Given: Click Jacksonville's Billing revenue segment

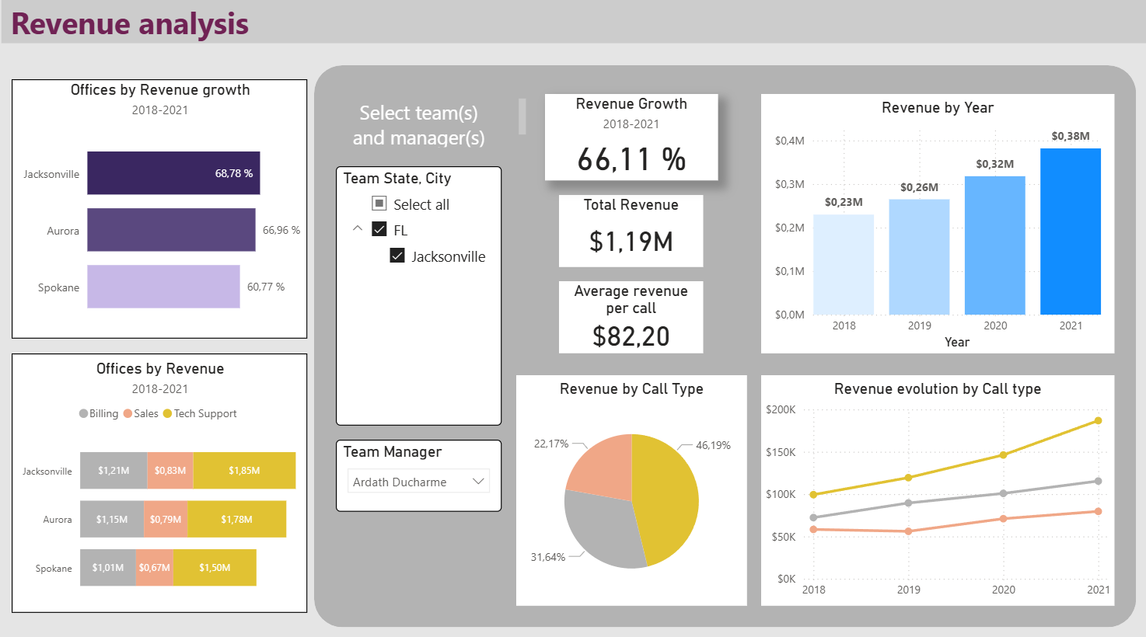Looking at the screenshot, I should coord(114,471).
